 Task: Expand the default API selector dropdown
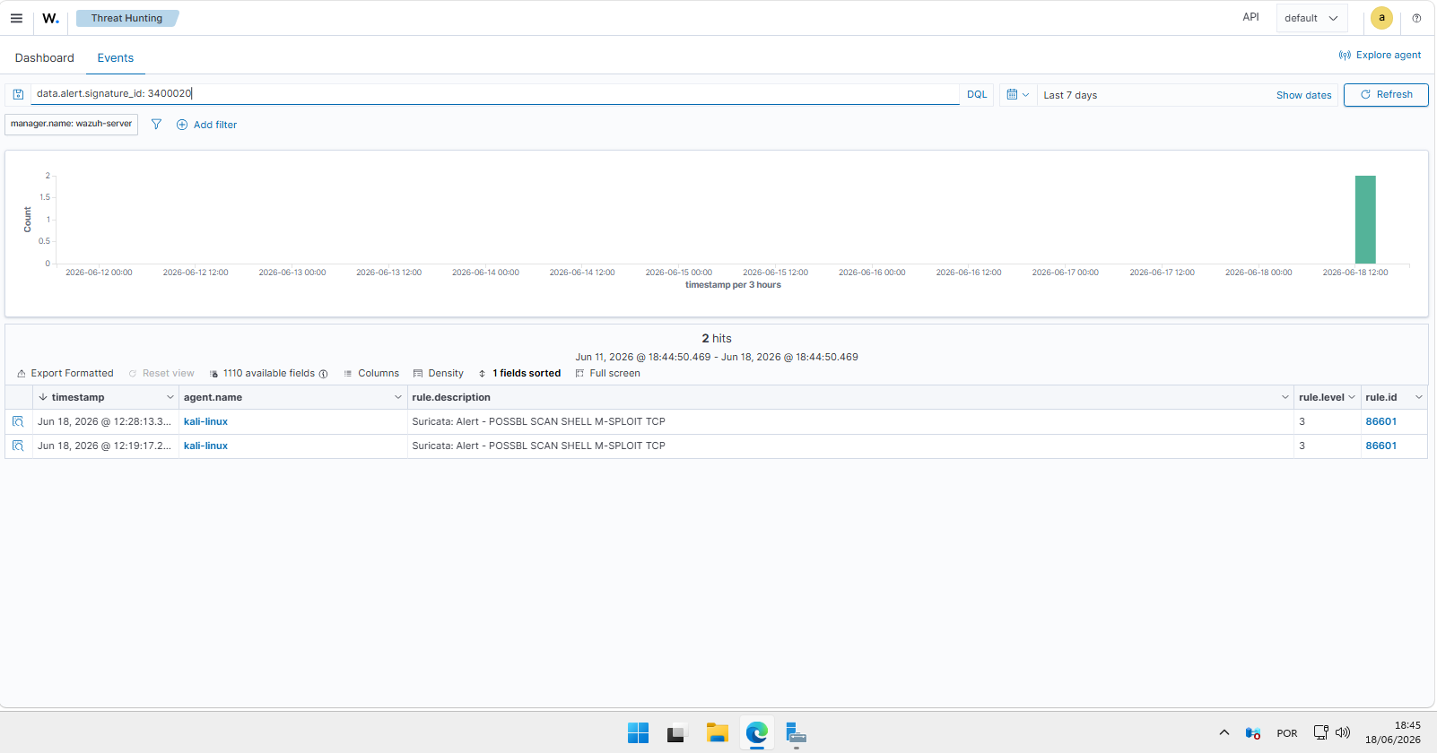tap(1311, 18)
